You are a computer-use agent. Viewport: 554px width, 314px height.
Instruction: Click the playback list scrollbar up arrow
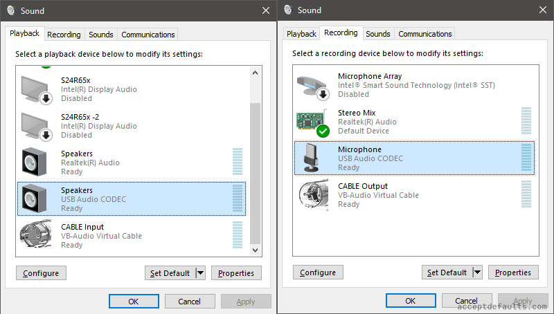pos(255,72)
